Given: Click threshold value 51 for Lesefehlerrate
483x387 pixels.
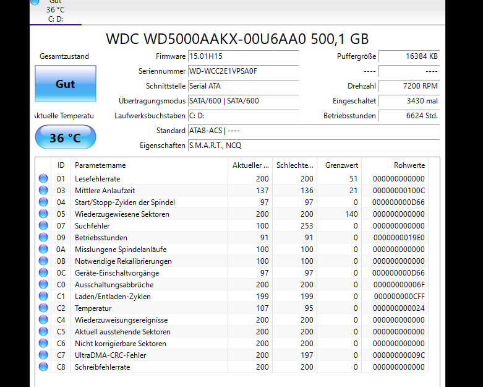Looking at the screenshot, I should pos(353,179).
